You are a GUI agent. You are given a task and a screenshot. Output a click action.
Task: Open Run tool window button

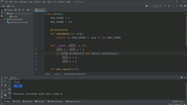click(x=7, y=101)
